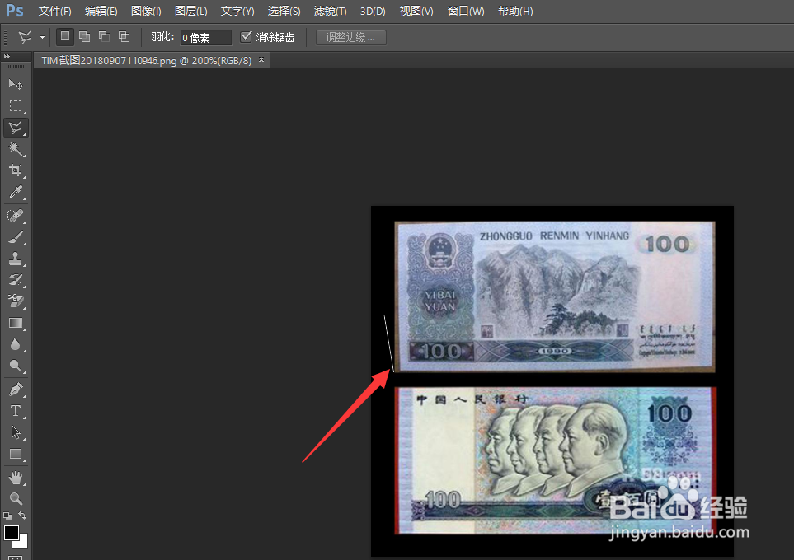
Task: Open the 图像(I) menu
Action: point(146,12)
